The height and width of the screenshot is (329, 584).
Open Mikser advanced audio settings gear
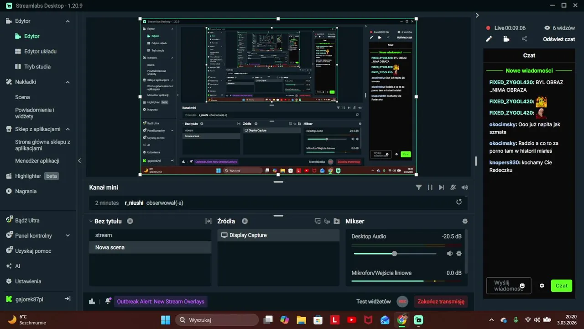click(x=465, y=221)
